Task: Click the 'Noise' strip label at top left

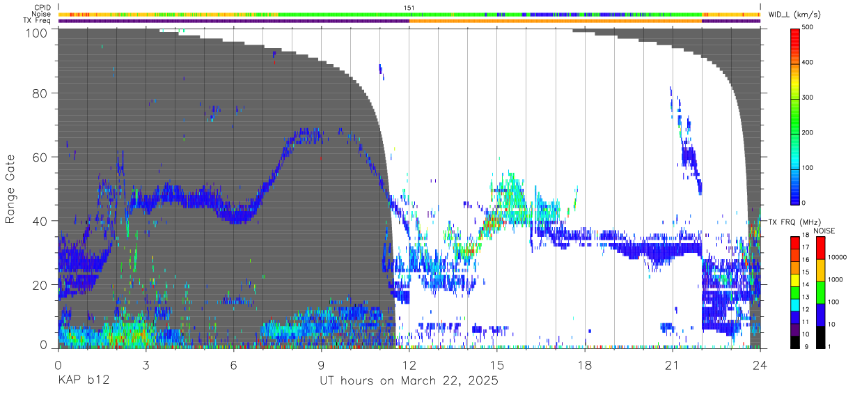Action: 42,14
